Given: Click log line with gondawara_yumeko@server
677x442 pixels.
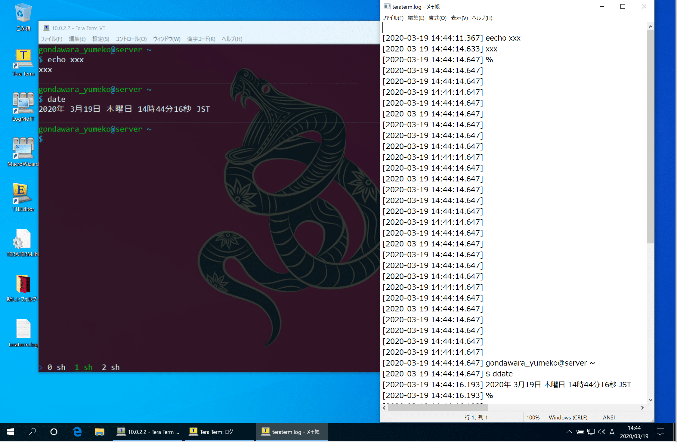Looking at the screenshot, I should coord(489,363).
